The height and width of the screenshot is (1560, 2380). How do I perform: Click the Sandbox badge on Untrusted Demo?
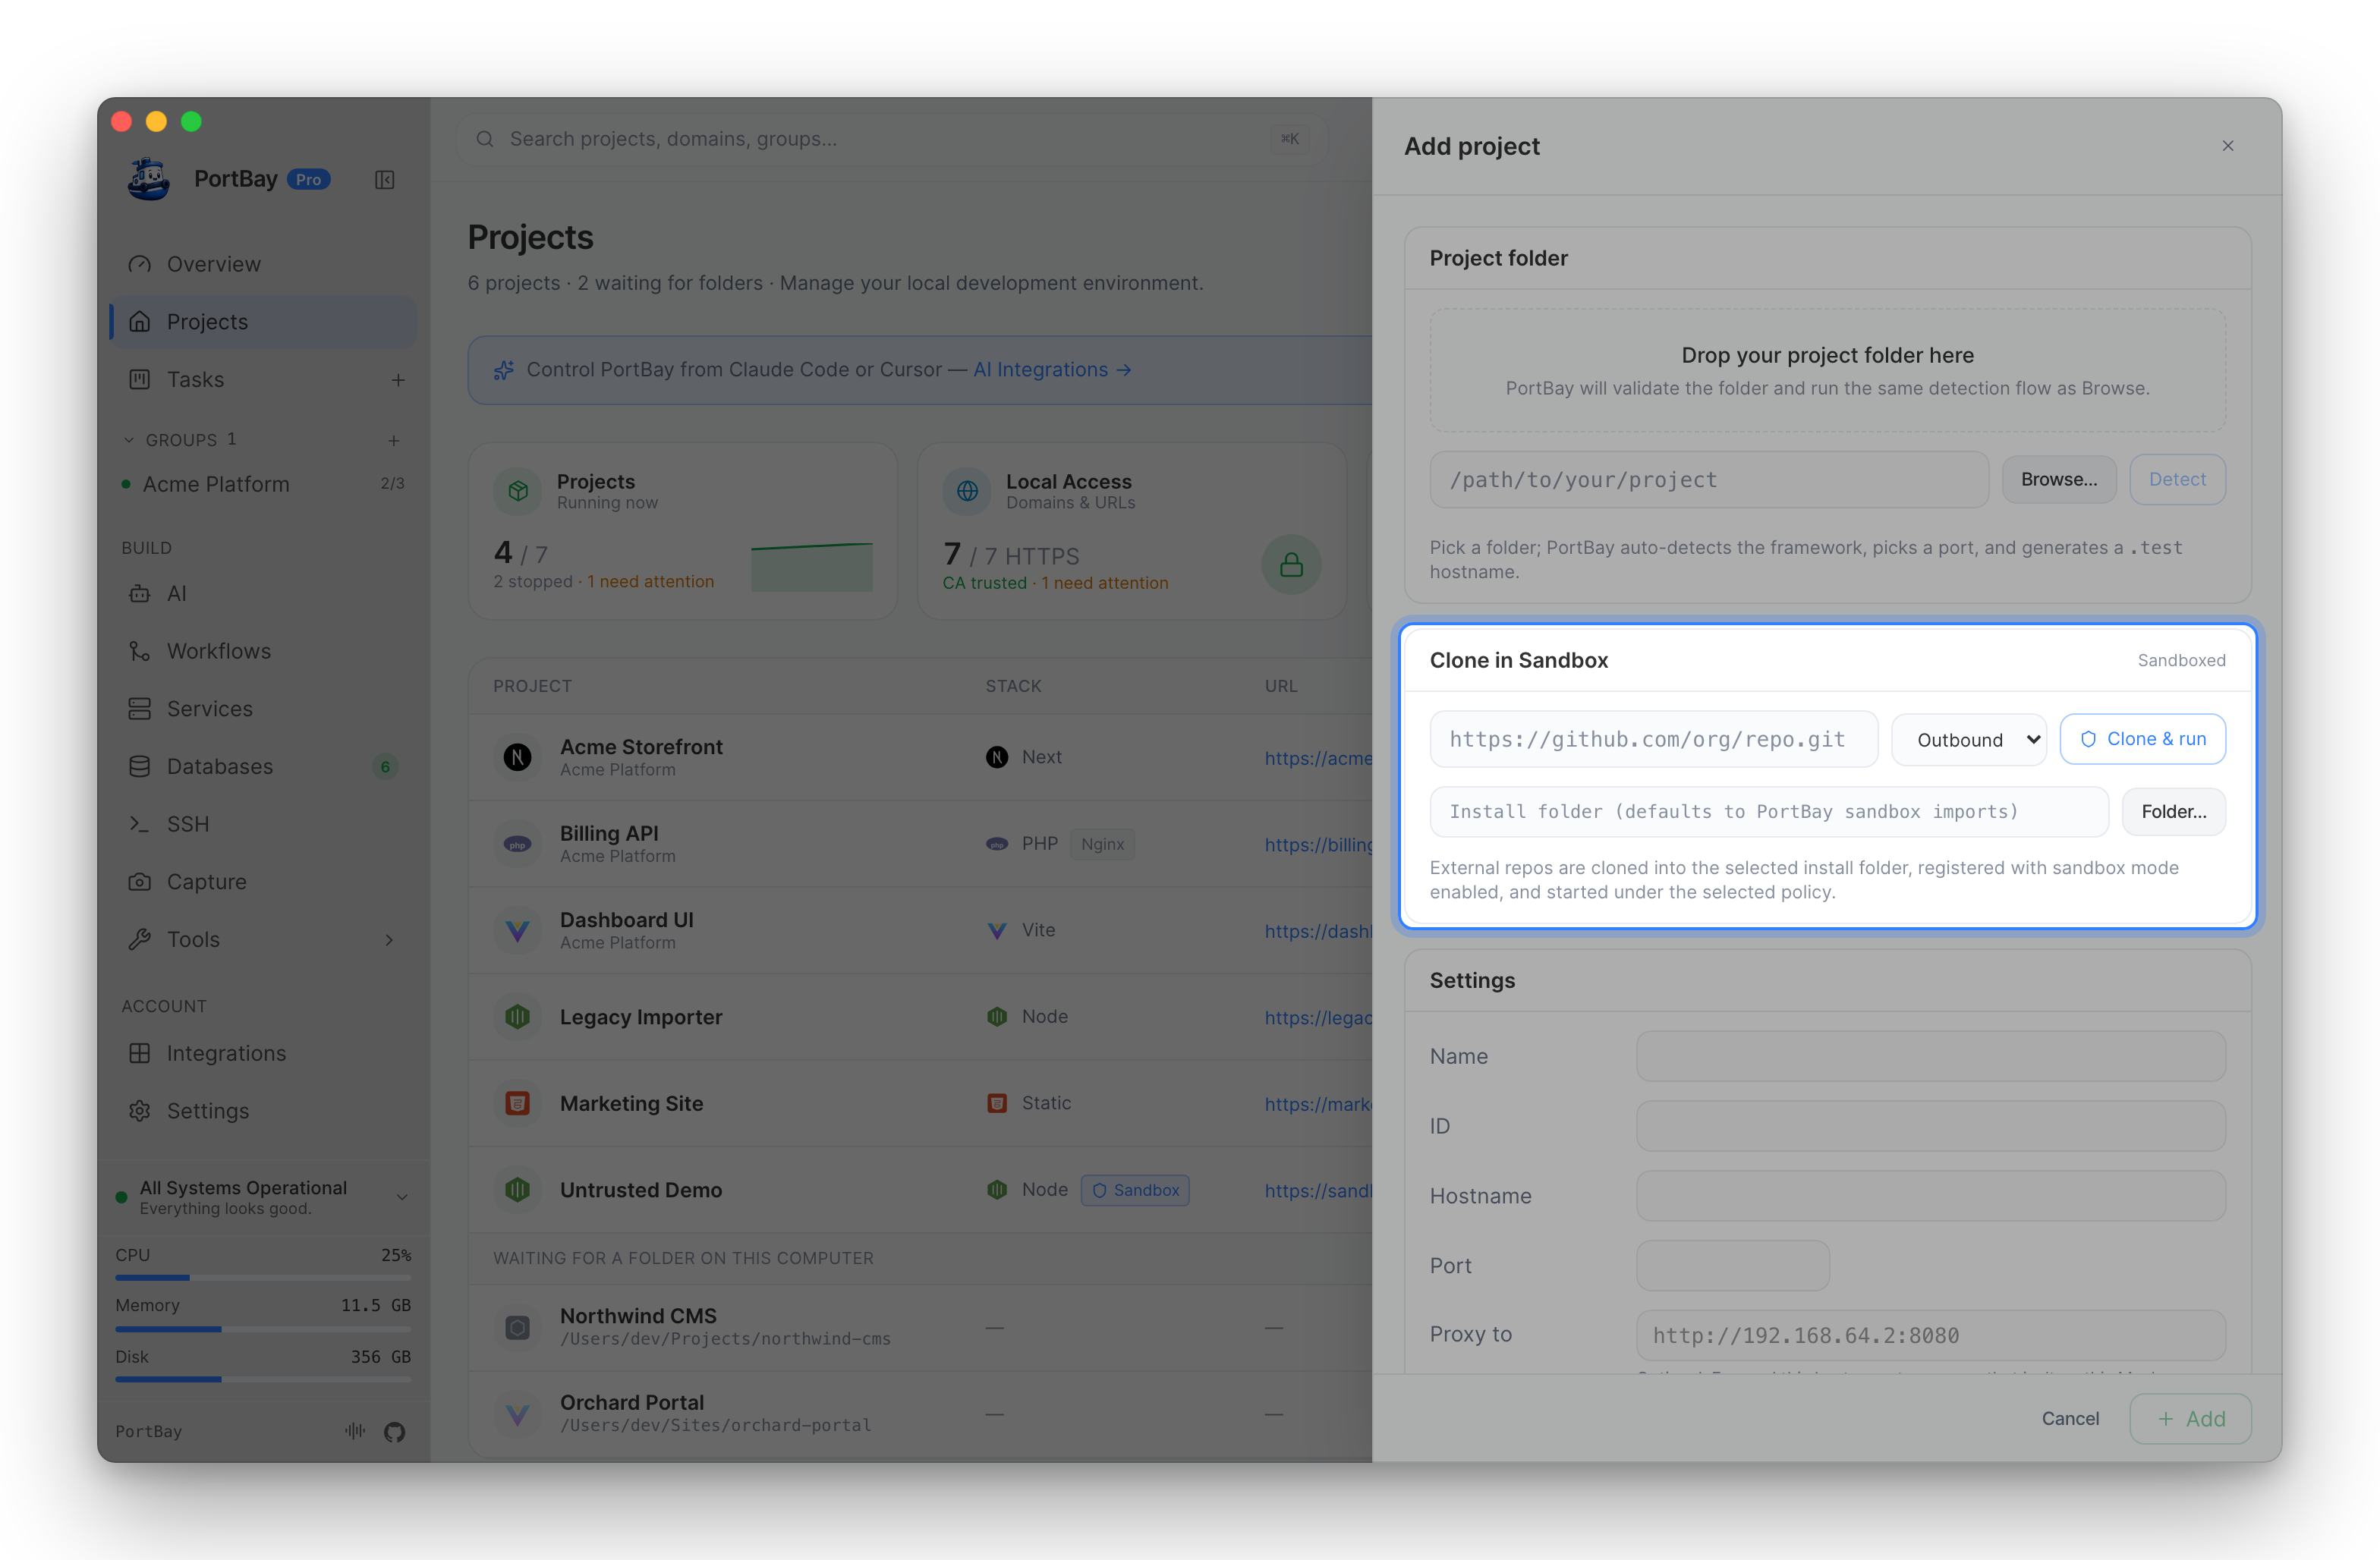click(x=1135, y=1190)
